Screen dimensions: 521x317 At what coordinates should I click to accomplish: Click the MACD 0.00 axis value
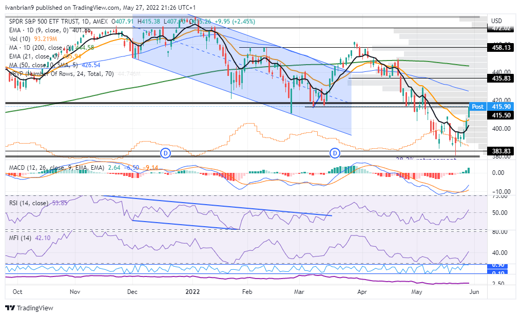coord(498,173)
